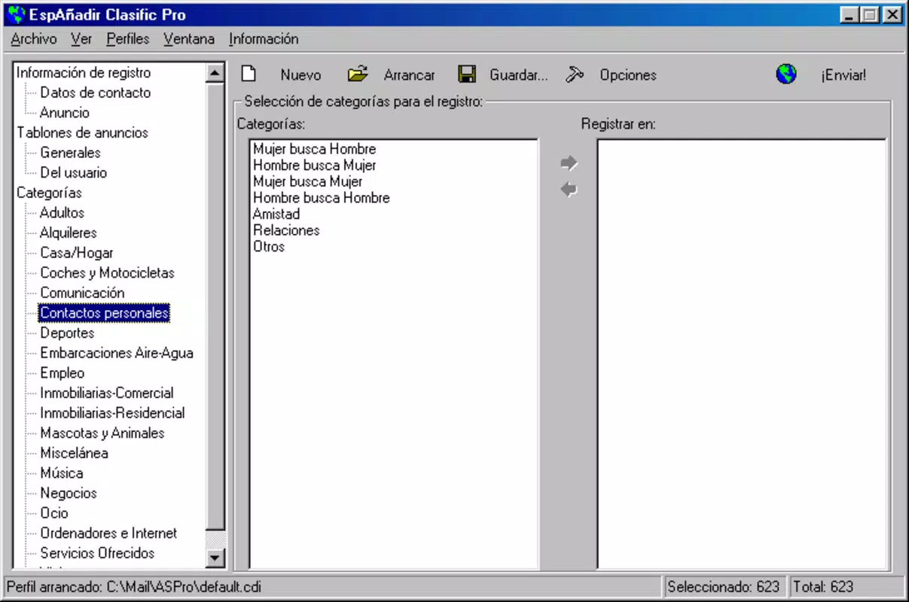Click the Guardar floppy disk icon
This screenshot has height=602, width=909.
tap(467, 74)
